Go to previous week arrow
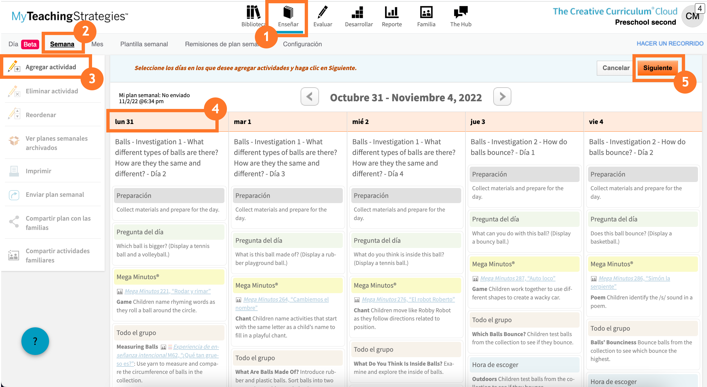The image size is (707, 387). 309,96
